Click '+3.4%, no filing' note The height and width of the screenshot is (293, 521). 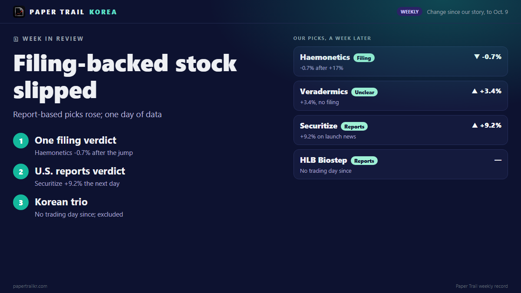coord(320,102)
